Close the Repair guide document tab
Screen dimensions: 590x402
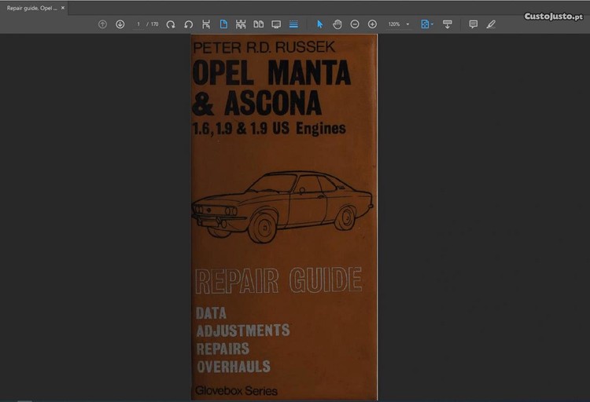[63, 8]
